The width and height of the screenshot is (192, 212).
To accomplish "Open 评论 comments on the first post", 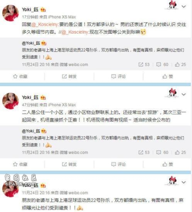I will [118, 76].
